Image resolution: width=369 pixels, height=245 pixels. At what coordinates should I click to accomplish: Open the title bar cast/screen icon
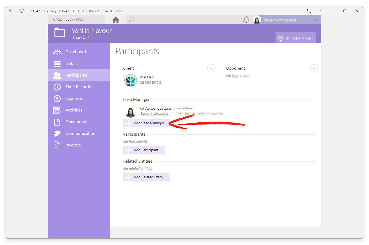(309, 11)
